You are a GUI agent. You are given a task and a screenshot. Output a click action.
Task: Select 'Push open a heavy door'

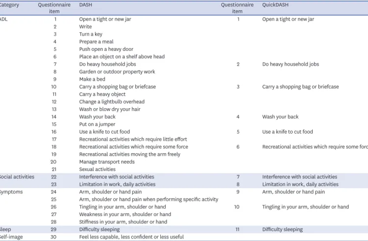(106, 49)
